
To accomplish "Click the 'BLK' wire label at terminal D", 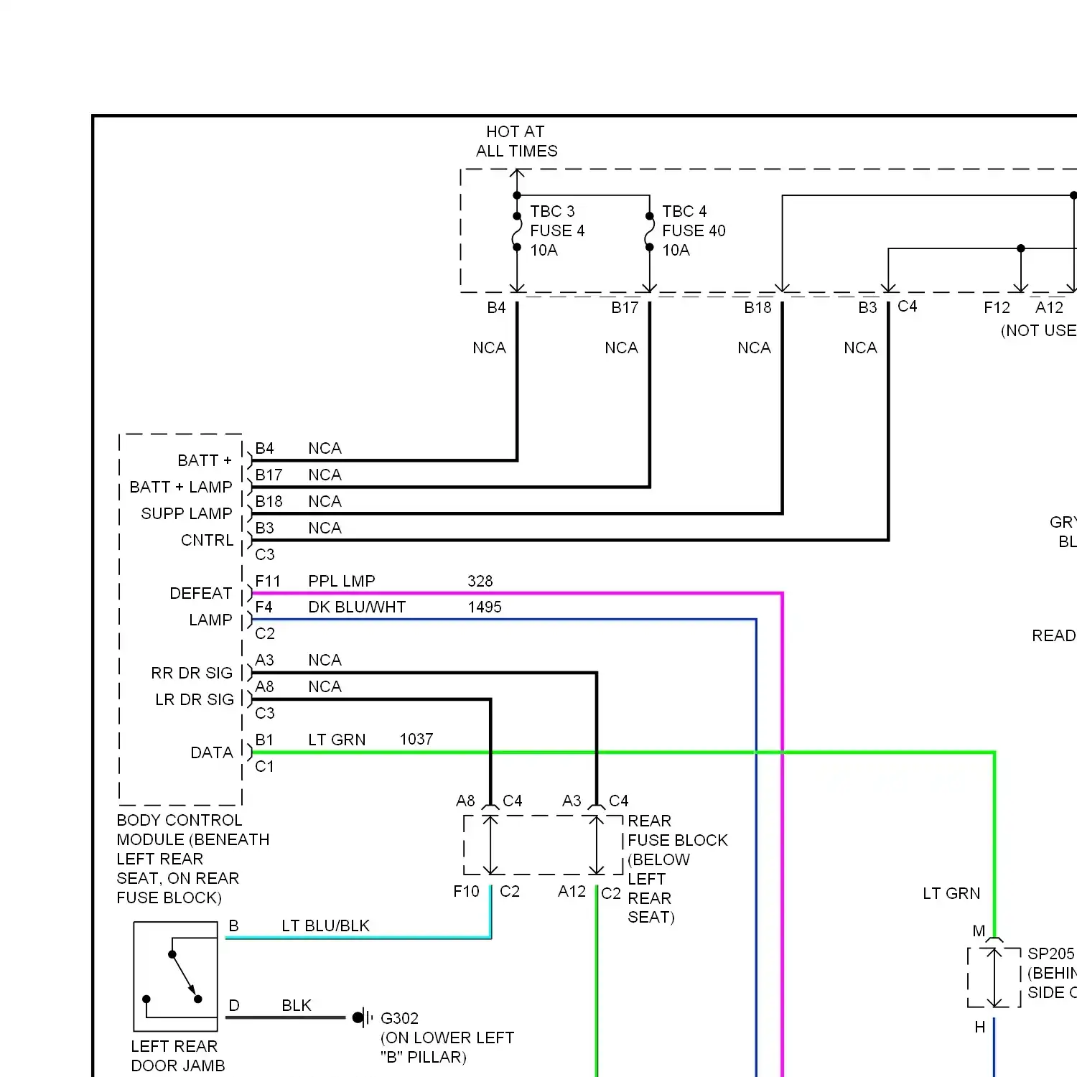I will click(297, 1005).
